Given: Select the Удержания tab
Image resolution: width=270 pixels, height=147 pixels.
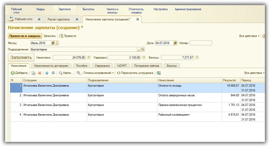Looking at the screenshot, I should tap(102, 66).
